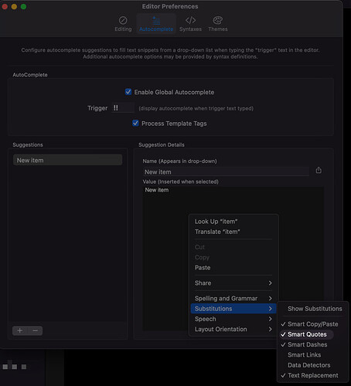The width and height of the screenshot is (351, 386).
Task: Uncheck Process Template Tags
Action: point(135,124)
